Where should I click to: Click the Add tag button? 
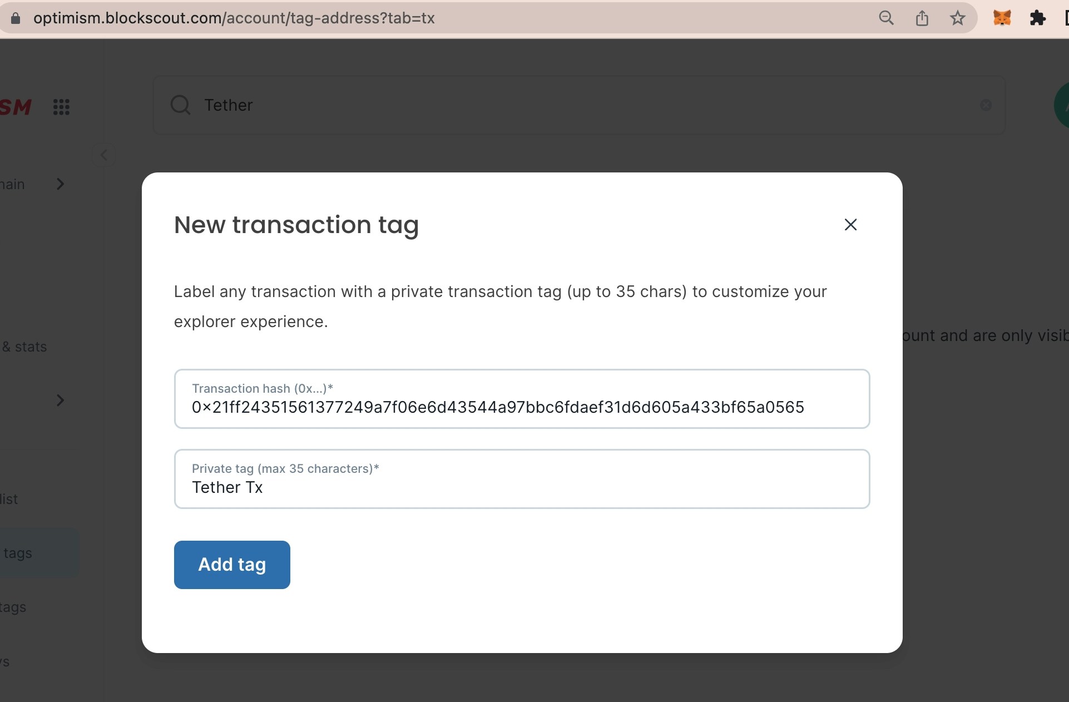click(232, 565)
